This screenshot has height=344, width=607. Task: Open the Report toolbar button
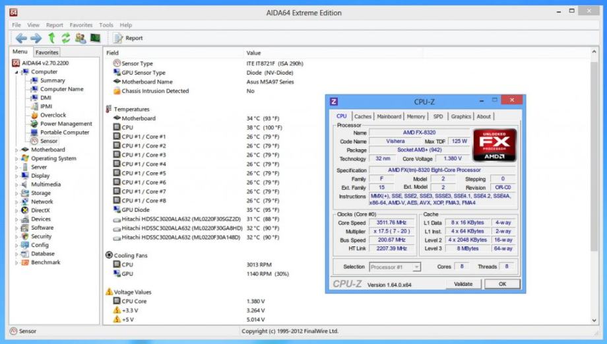[x=128, y=38]
